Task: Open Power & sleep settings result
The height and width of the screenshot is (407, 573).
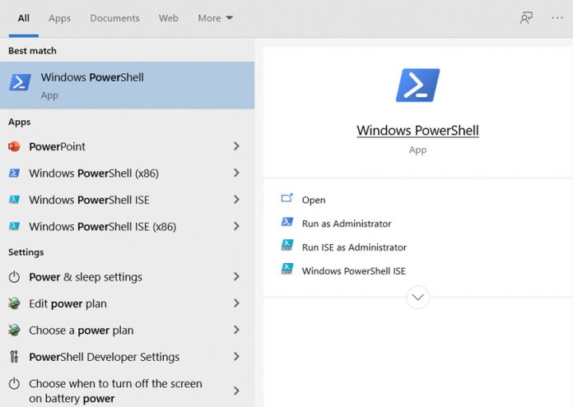Action: point(127,277)
